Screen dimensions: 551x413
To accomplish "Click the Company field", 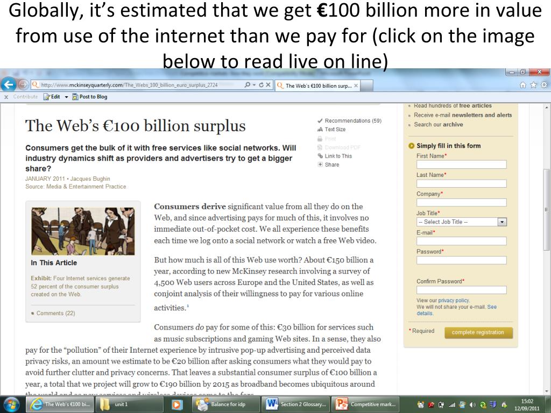I will click(x=461, y=202).
